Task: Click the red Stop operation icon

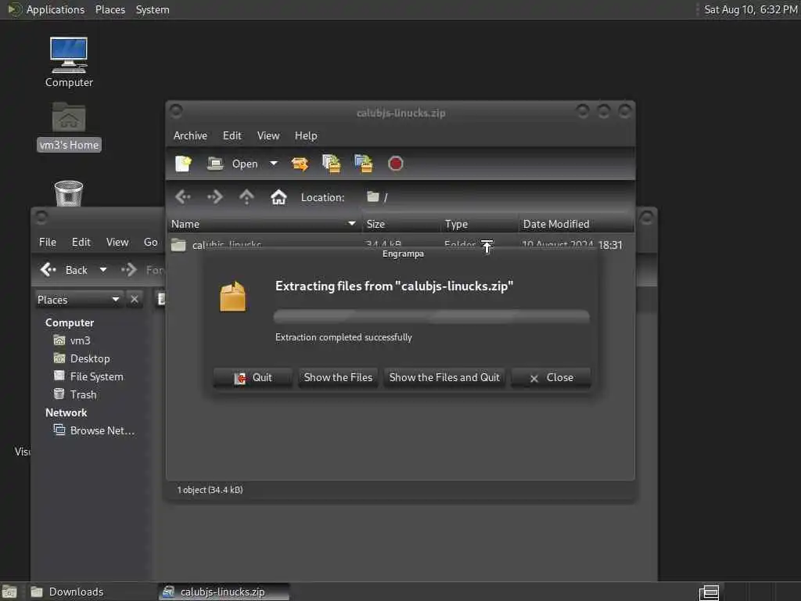Action: click(x=395, y=164)
